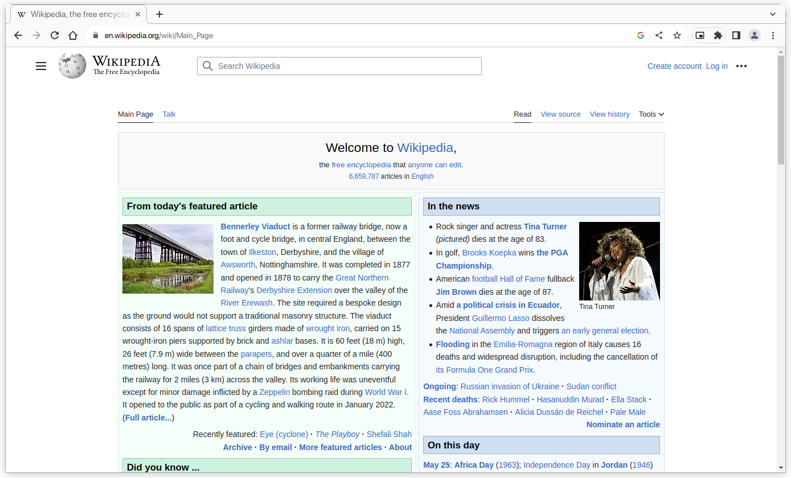Follow the Zeppelin link
Screen dimensions: 791x478
pyautogui.click(x=274, y=392)
